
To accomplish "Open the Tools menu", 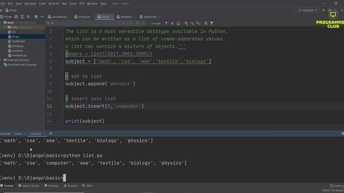I will point(73,4).
